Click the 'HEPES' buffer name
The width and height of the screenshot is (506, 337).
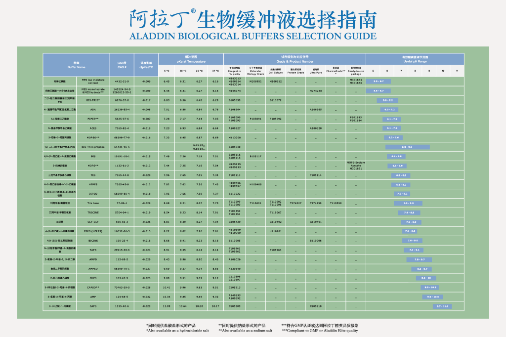pyautogui.click(x=93, y=184)
